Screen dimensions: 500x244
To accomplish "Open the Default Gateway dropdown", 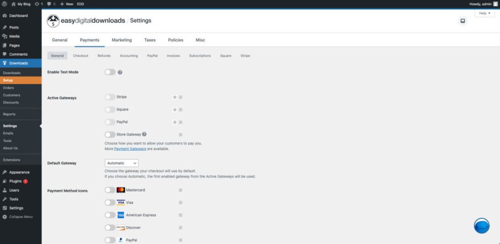I will click(x=122, y=163).
